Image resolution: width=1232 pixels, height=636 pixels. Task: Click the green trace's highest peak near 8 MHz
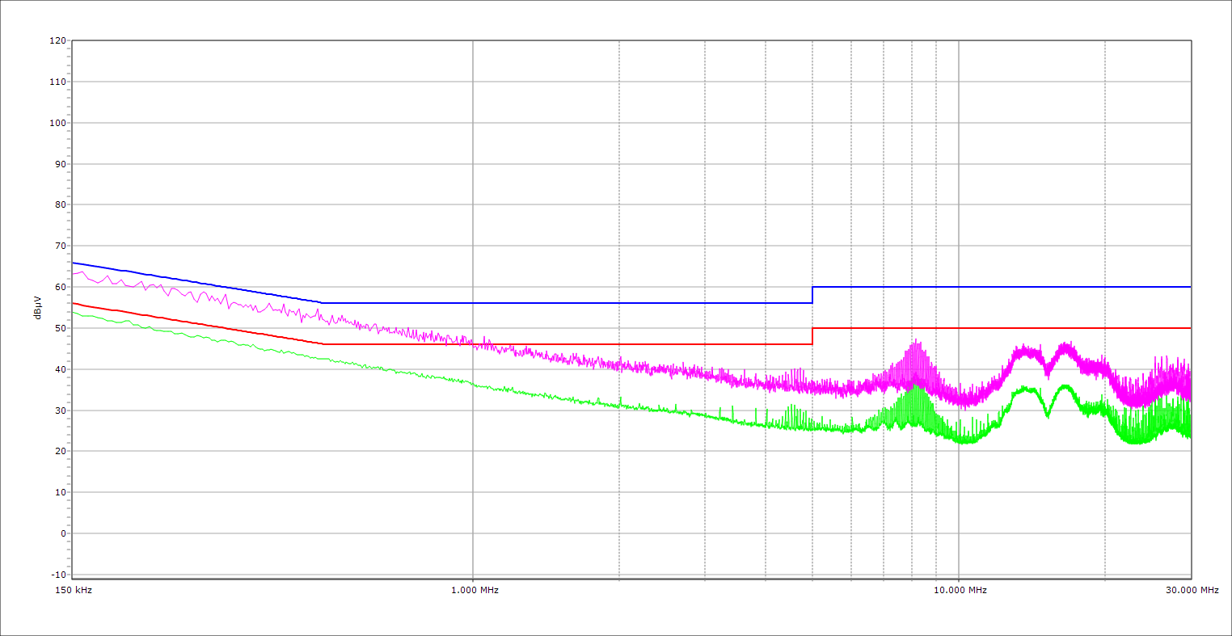916,385
